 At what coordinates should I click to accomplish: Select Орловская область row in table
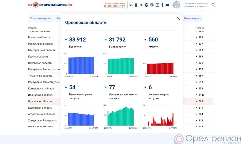(40, 101)
